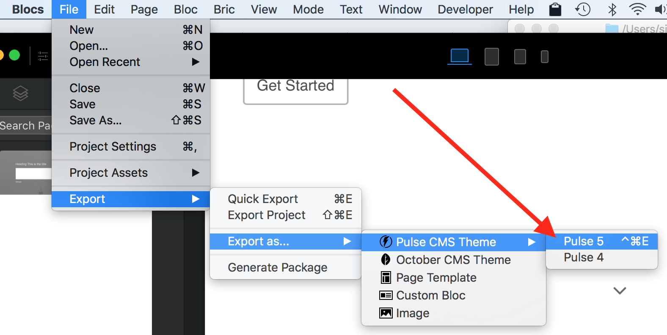Switch to mobile phone viewport icon

(545, 56)
